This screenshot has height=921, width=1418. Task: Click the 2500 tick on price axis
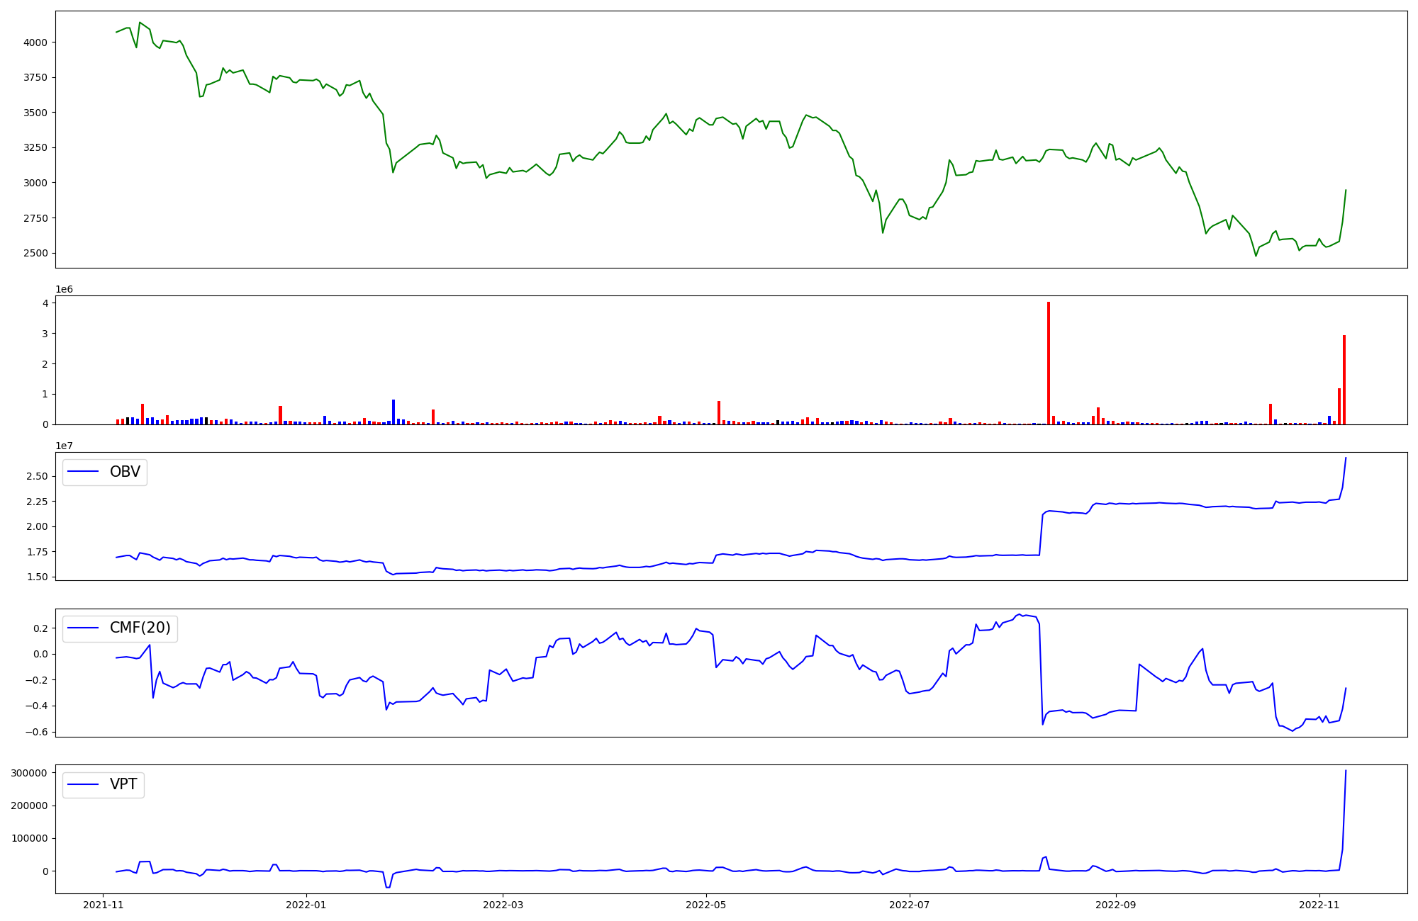[x=35, y=254]
